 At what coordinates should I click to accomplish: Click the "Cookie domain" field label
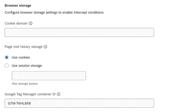click(16, 23)
